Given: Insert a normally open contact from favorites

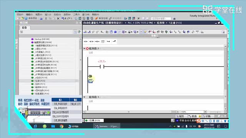Looking at the screenshot, I should pos(86,41).
